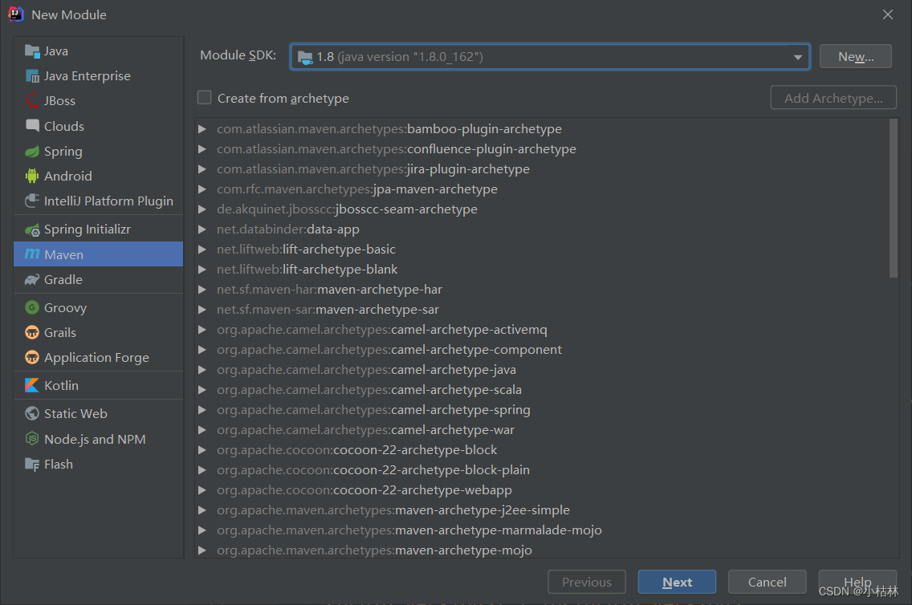This screenshot has height=605, width=912.
Task: Click the Grails icon in sidebar
Action: pyautogui.click(x=32, y=333)
